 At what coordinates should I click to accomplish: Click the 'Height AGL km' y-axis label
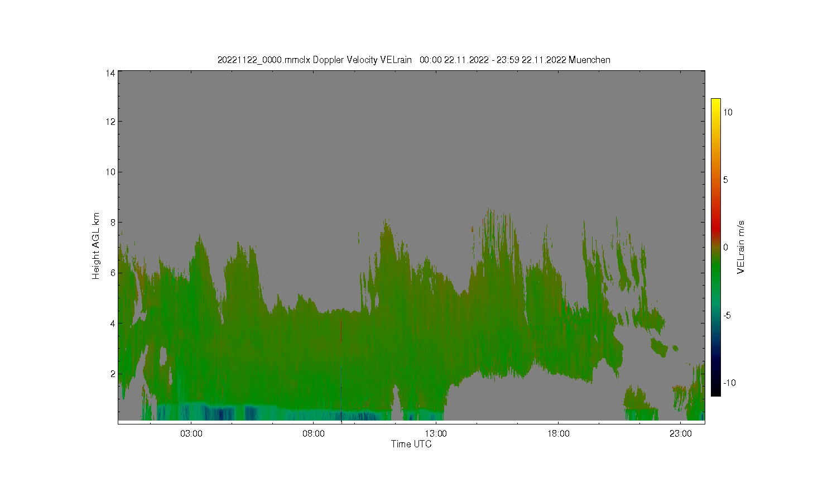pyautogui.click(x=96, y=246)
